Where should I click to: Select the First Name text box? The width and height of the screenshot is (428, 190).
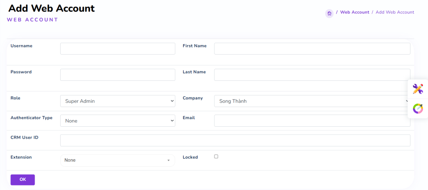(x=312, y=49)
